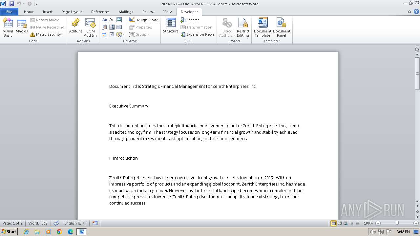Click the Redo button
This screenshot has height=236, width=420.
coord(30,4)
